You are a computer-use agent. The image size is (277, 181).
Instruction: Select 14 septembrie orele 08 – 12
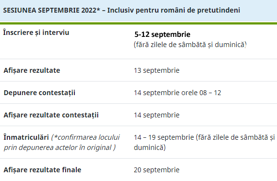click(177, 93)
